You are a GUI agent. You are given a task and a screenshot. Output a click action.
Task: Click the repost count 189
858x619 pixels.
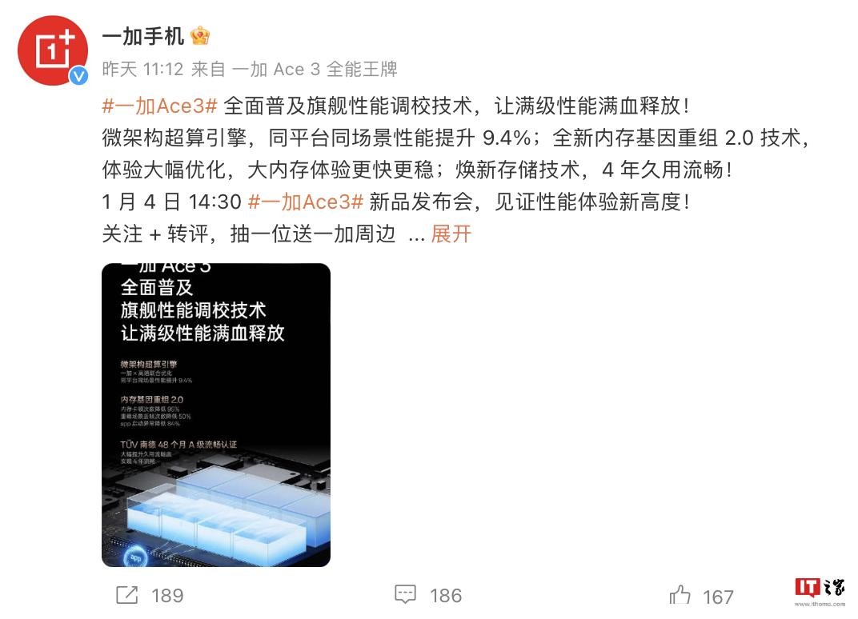[167, 595]
